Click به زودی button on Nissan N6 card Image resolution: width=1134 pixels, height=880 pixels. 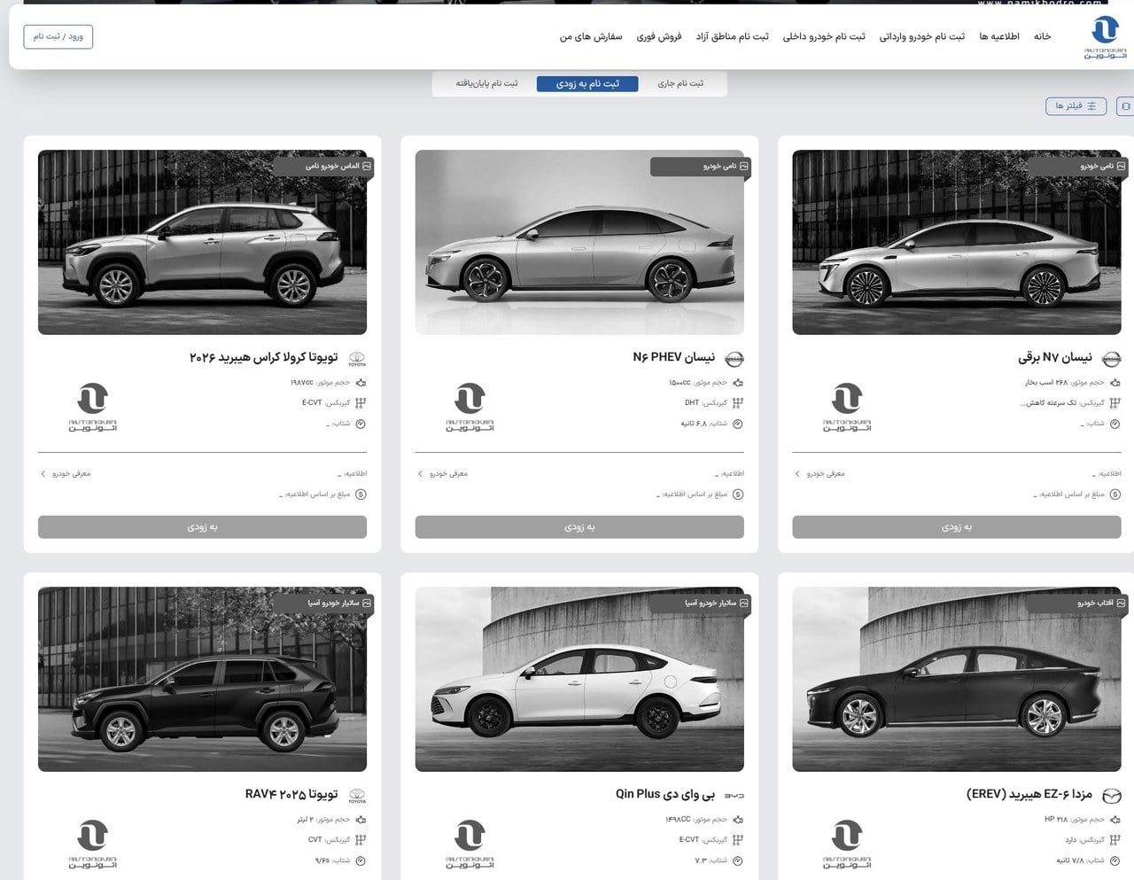[579, 527]
